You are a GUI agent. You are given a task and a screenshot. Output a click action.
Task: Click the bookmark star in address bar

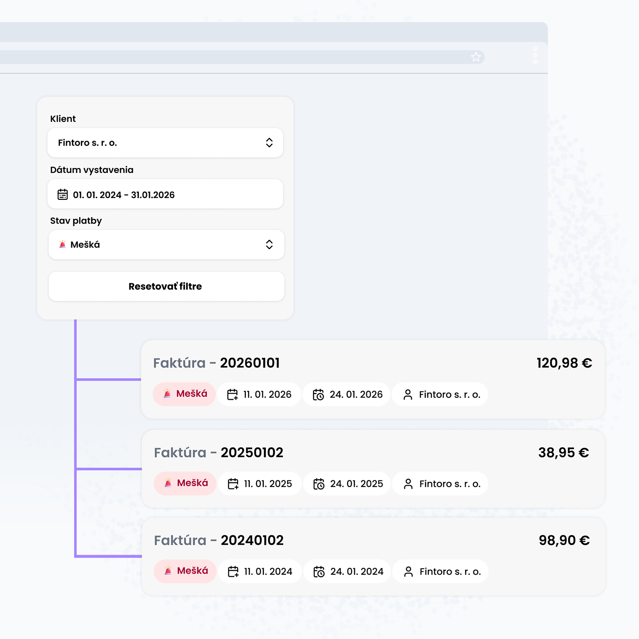point(475,57)
